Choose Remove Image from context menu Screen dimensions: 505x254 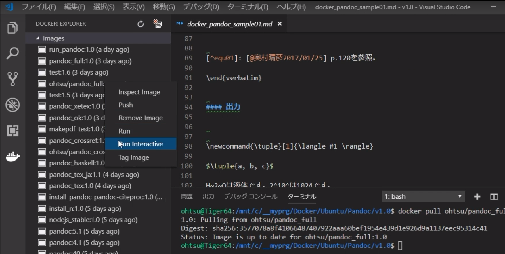tap(141, 118)
